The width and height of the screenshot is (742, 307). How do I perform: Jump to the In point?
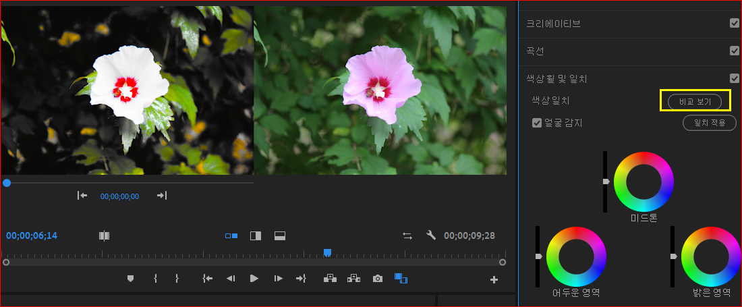[207, 279]
